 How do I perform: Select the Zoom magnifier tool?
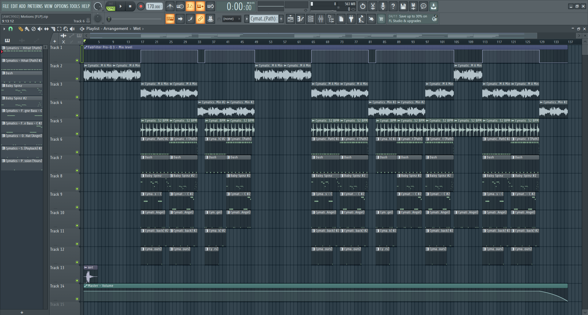(66, 29)
